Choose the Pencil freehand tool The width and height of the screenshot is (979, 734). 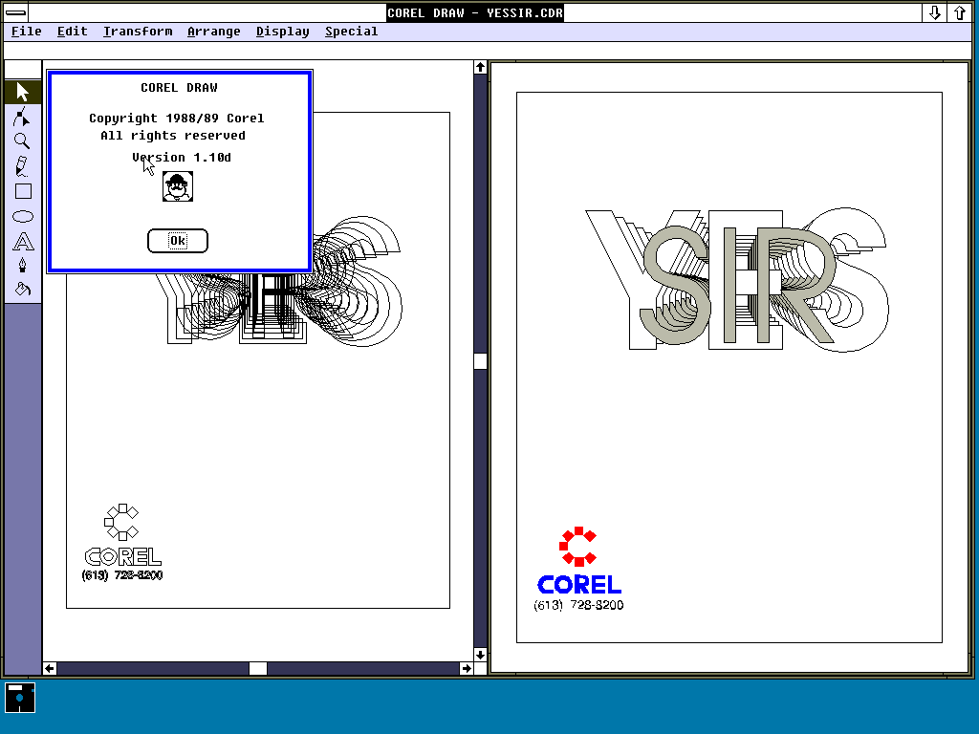tap(23, 166)
